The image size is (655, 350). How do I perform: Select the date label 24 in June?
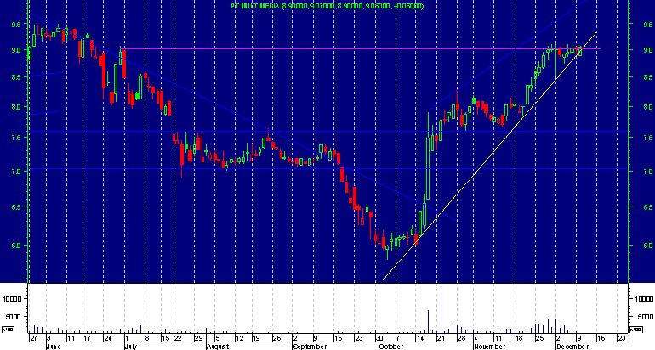click(x=108, y=338)
